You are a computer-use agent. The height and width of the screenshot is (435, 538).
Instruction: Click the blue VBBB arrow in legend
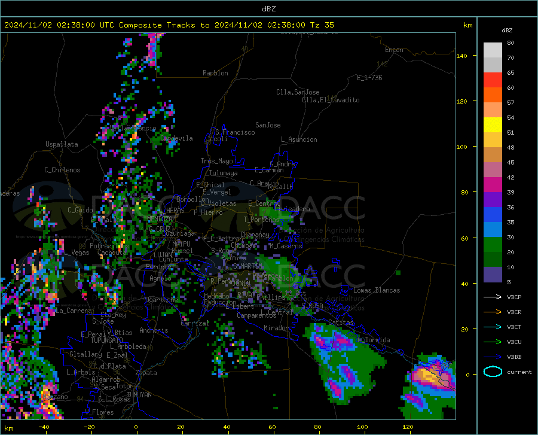tap(493, 357)
